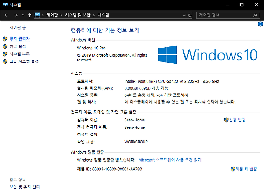The height and width of the screenshot is (196, 264).
Task: Click the 2019 Microsoft Corporation copyright text
Action: (112, 58)
